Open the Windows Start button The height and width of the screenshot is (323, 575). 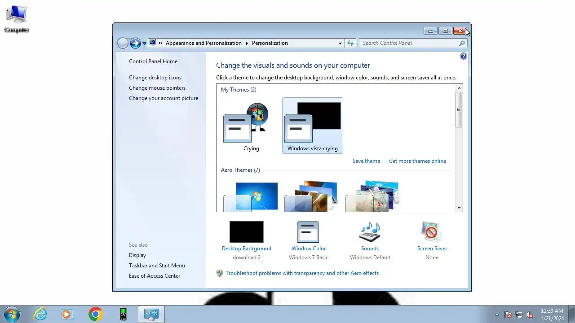(x=11, y=314)
